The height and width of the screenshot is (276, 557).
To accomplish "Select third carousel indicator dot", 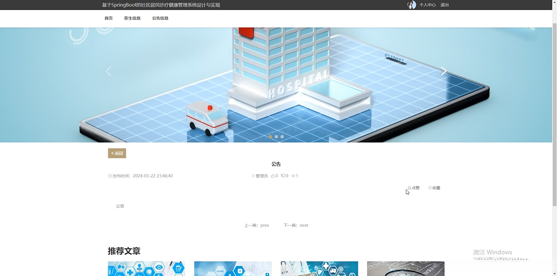I will coord(282,136).
